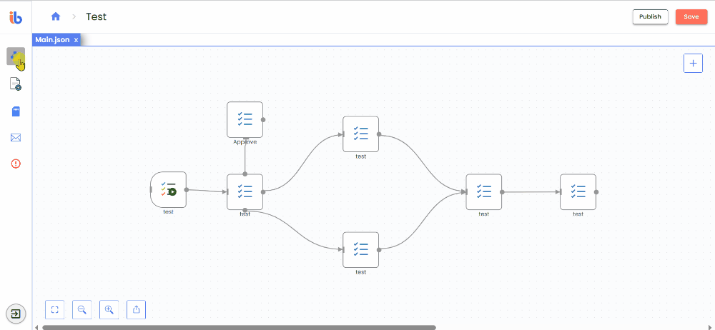Click the Test breadcrumb title
Screen dimensions: 715x330
(x=97, y=16)
